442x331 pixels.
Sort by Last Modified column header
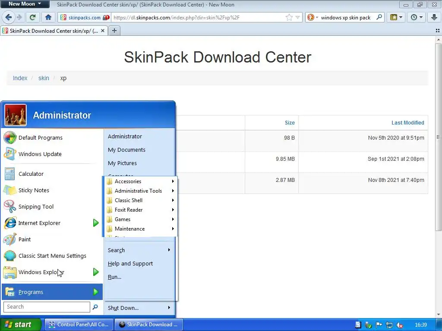pyautogui.click(x=407, y=123)
